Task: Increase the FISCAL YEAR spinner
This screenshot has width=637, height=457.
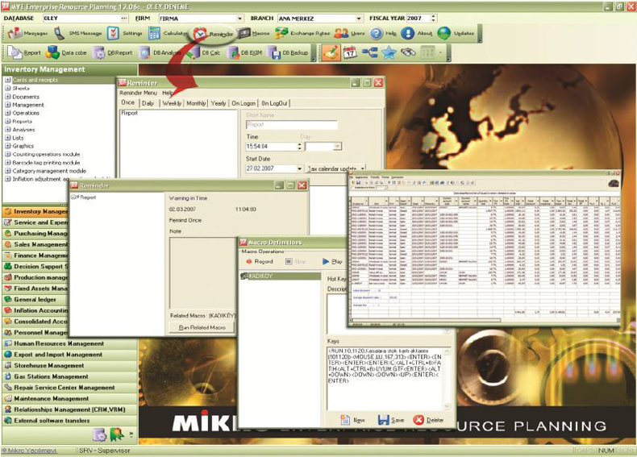Action: click(x=434, y=16)
